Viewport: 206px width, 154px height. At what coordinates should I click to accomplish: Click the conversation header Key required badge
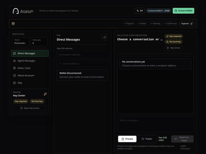tap(174, 36)
